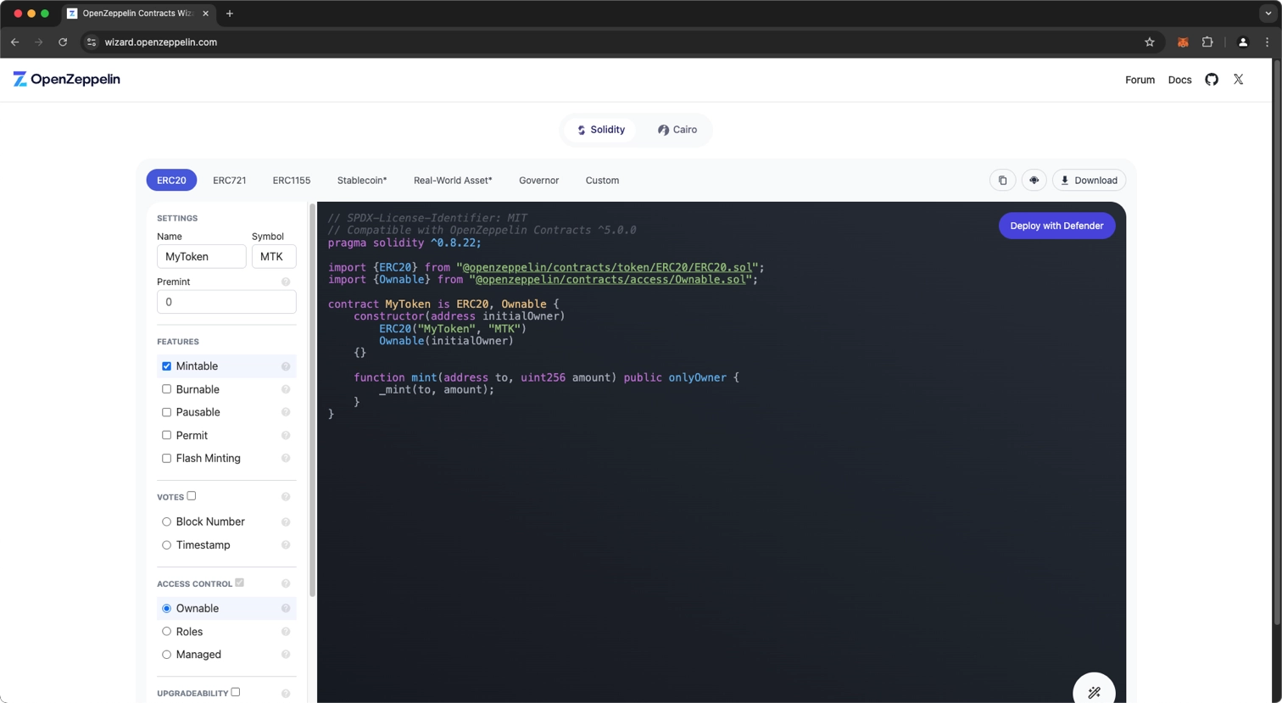Viewport: 1282px width, 703px height.
Task: Click the token Name input field
Action: point(202,256)
